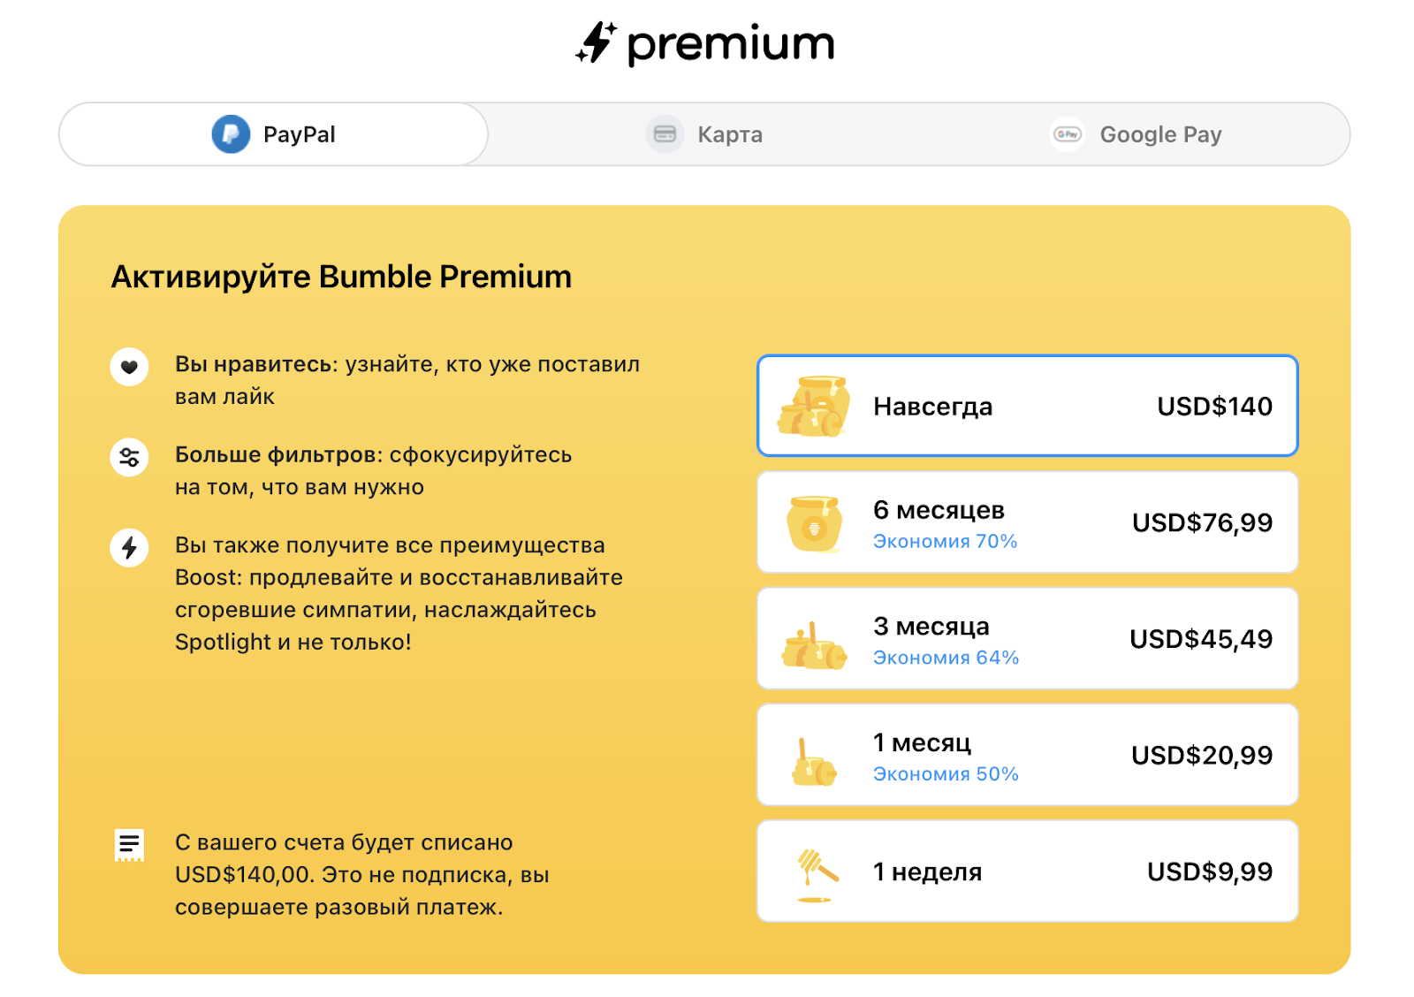Click the premium lightning logo at top
Viewport: 1414px width, 997px height.
(x=597, y=42)
